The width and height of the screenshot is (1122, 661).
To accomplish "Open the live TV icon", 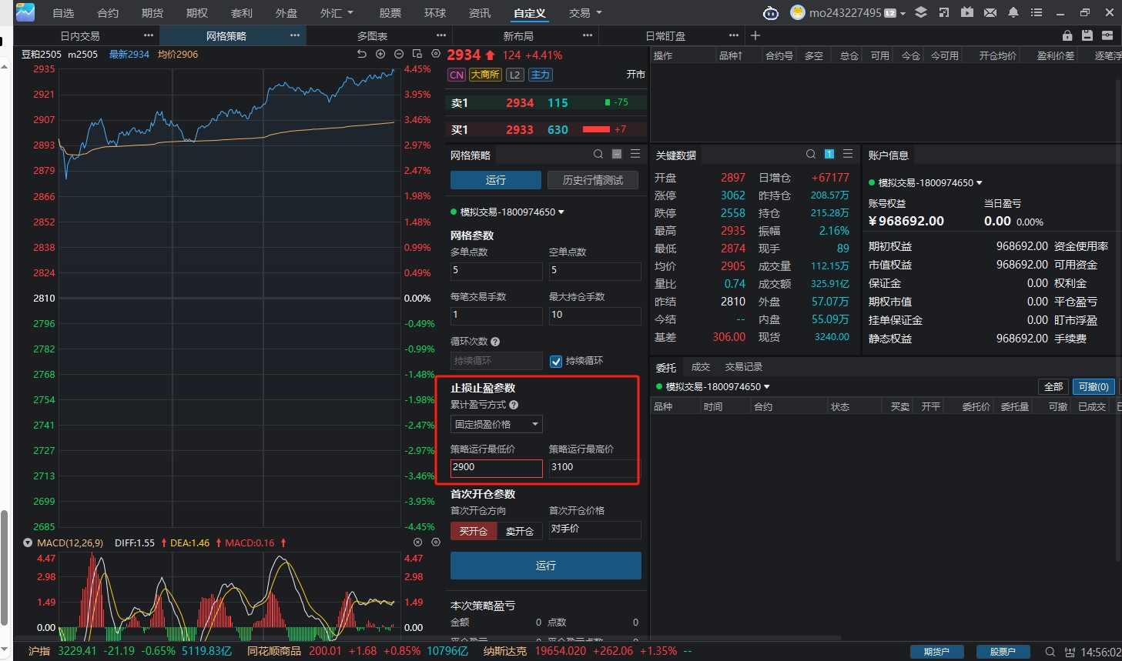I will point(967,12).
